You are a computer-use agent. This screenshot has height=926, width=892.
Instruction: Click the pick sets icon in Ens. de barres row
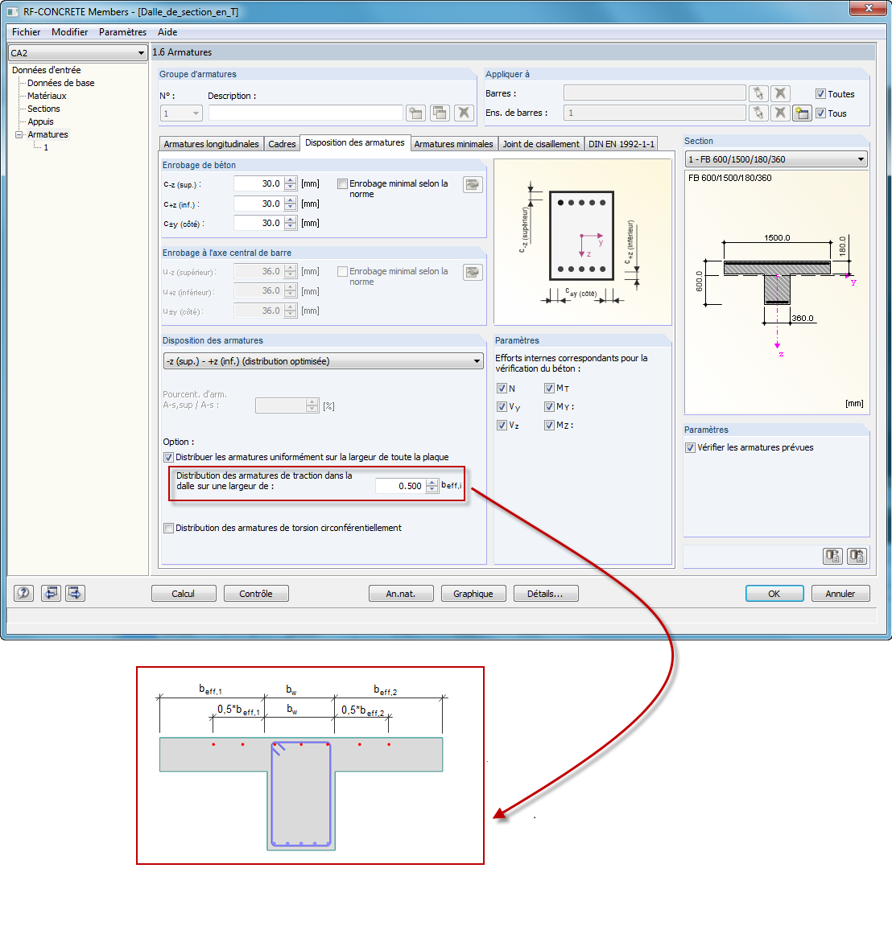click(x=758, y=113)
